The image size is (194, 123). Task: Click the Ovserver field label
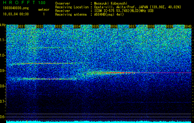(63, 3)
